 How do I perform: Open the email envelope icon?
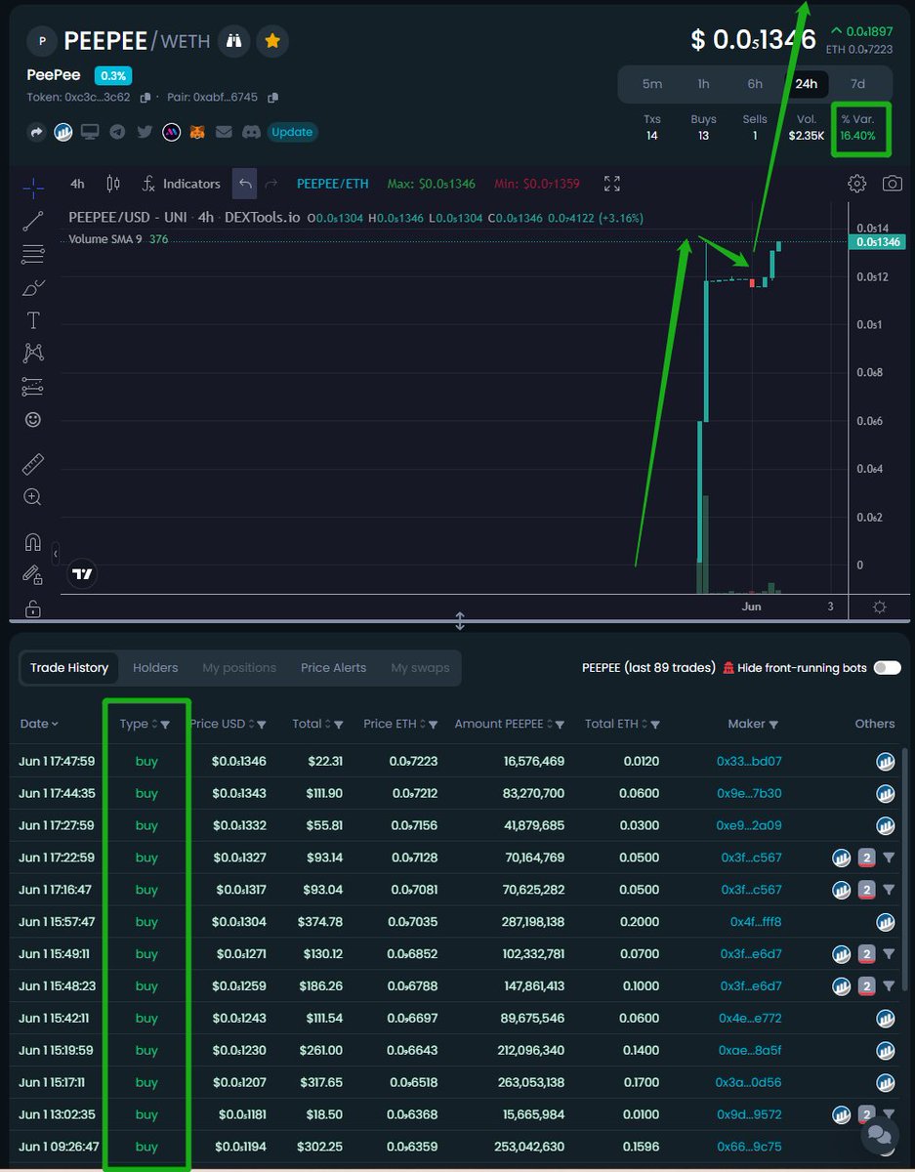click(x=224, y=132)
